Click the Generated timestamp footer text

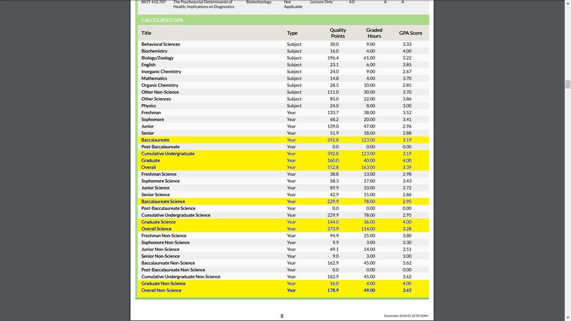point(406,316)
